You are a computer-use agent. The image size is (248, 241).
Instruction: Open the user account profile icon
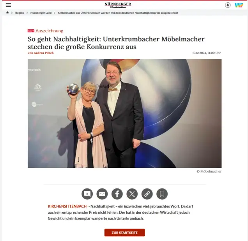click(228, 5)
